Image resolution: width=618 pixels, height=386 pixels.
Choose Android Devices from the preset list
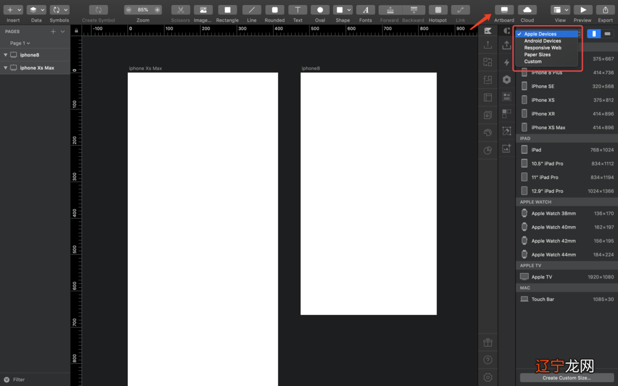tap(543, 41)
